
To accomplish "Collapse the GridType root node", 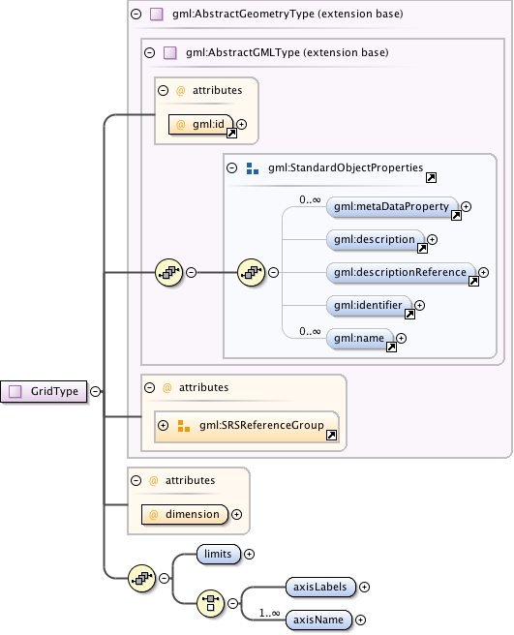I will click(95, 391).
